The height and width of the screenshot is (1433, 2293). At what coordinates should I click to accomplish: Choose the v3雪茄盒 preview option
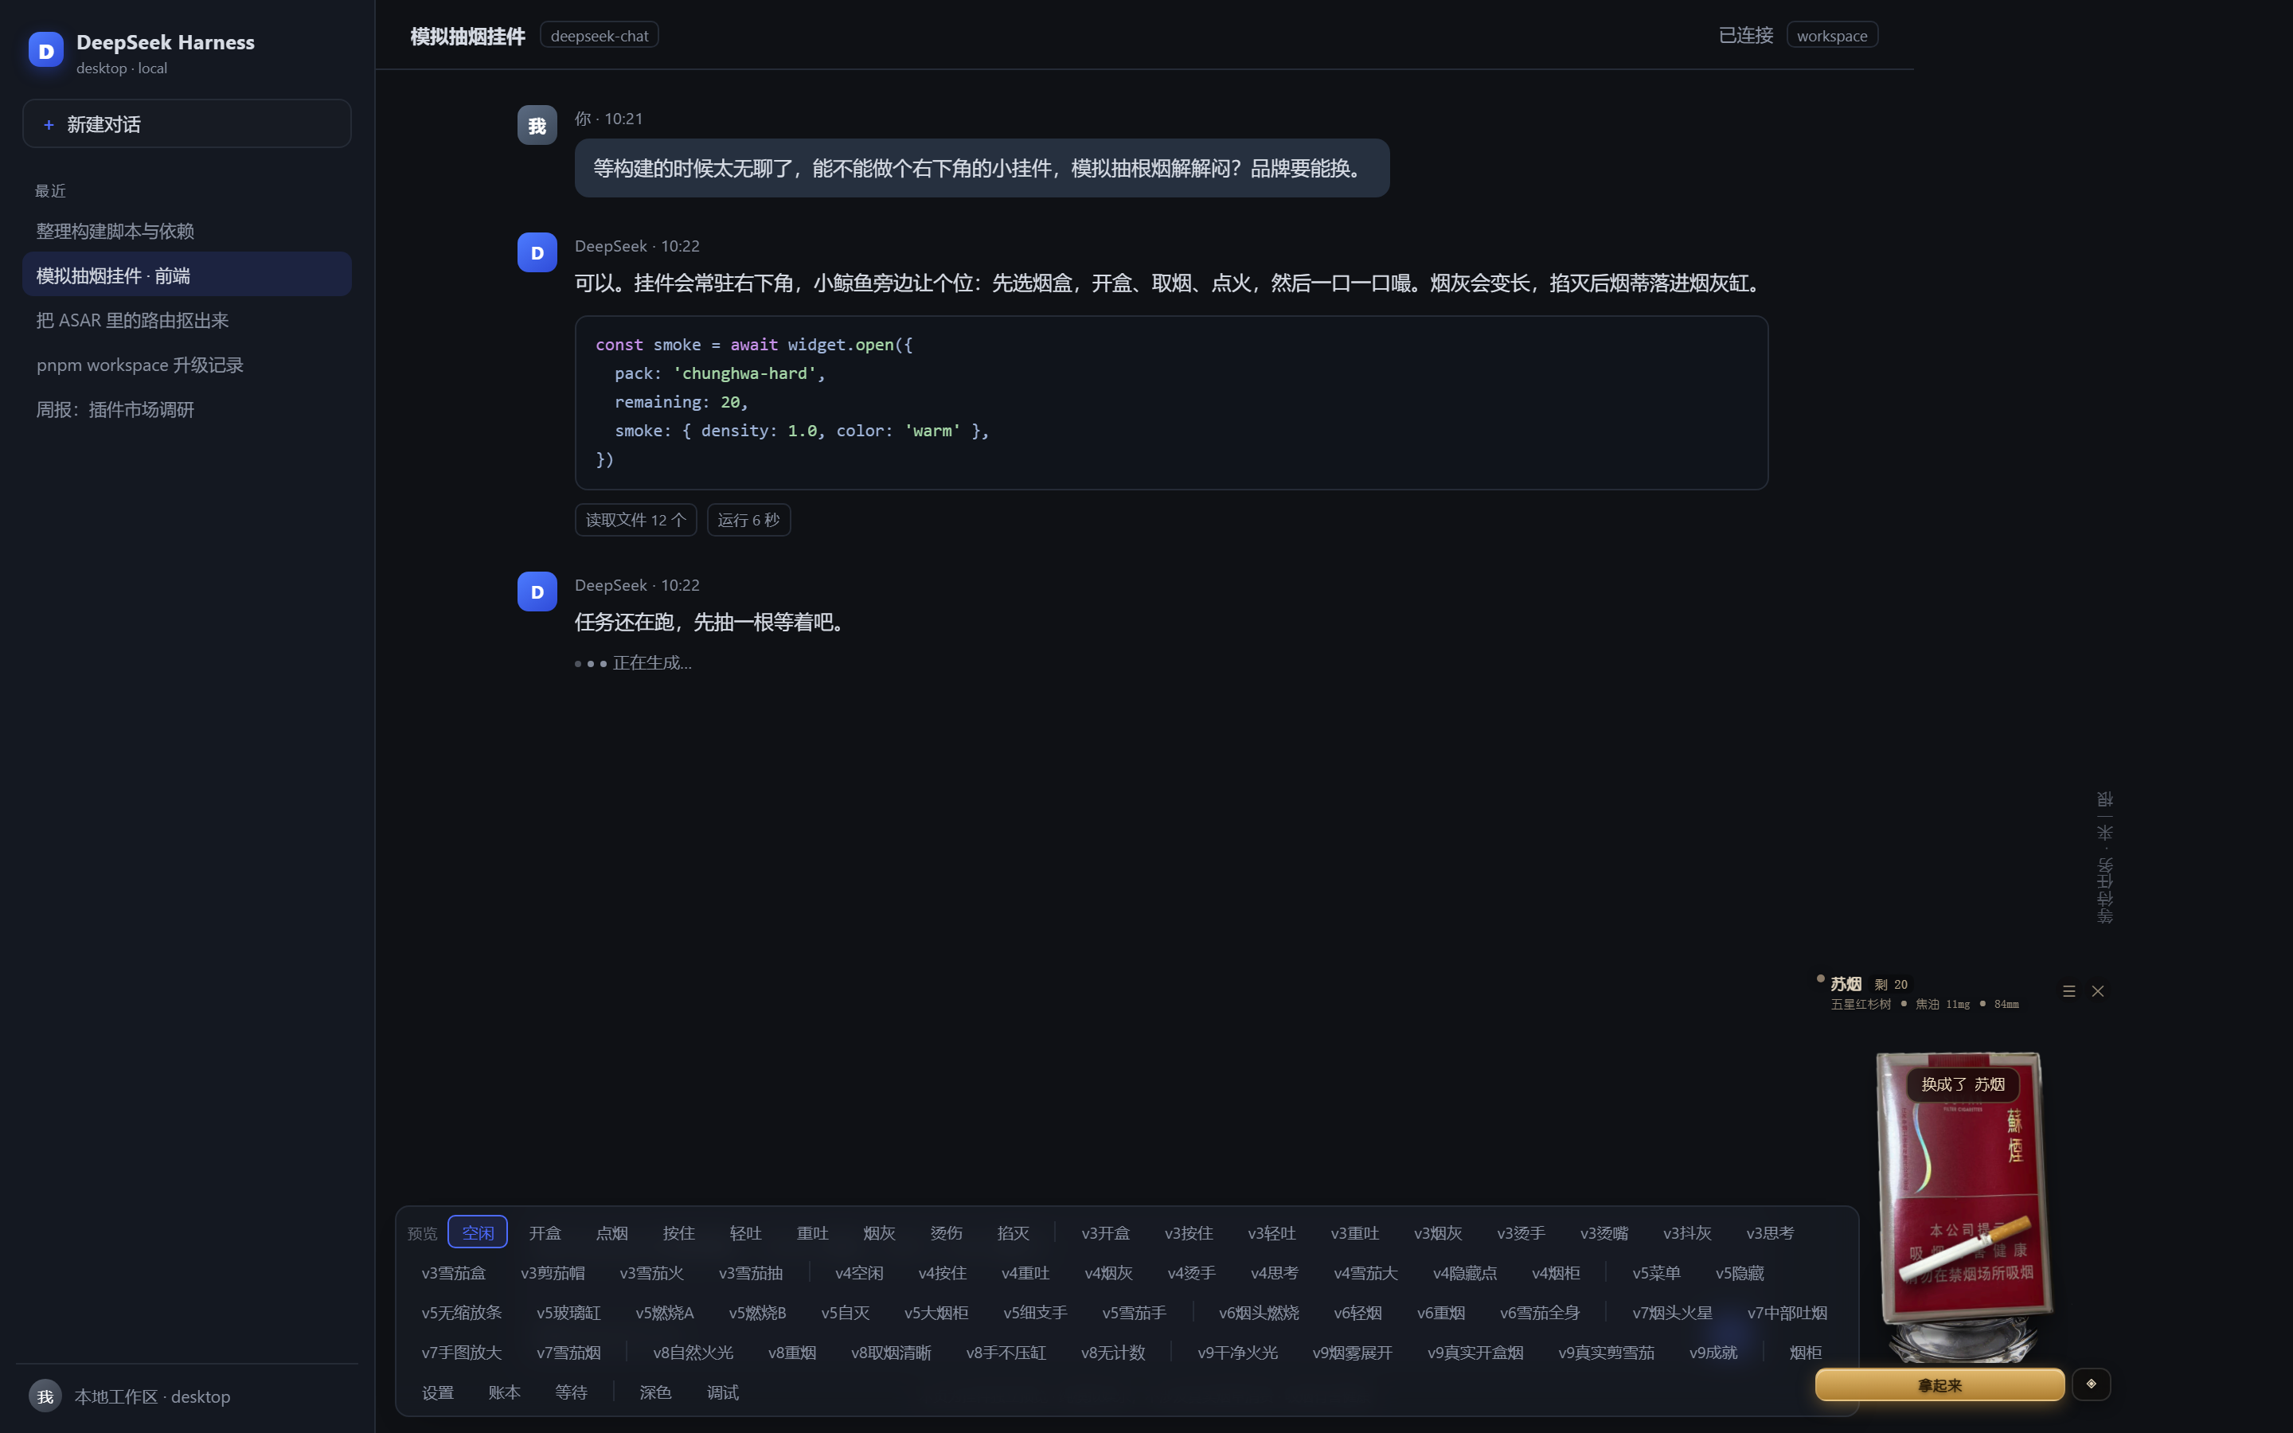coord(453,1273)
